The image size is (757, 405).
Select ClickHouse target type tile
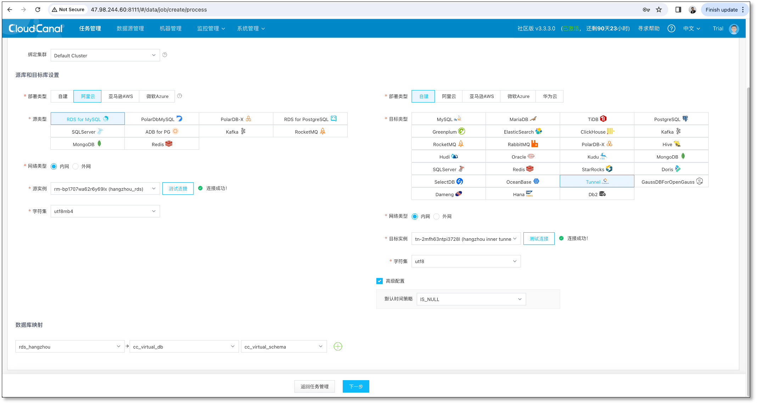[x=597, y=132]
